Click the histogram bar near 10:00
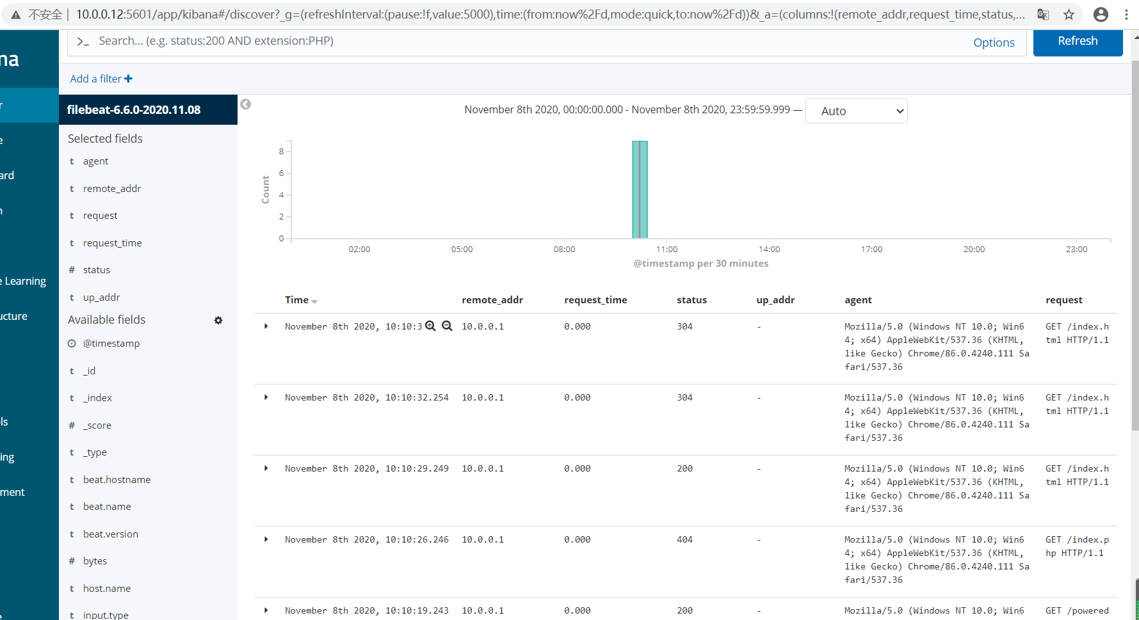 coord(640,189)
